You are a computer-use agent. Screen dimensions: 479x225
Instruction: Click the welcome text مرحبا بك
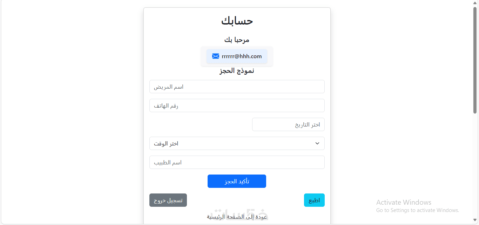click(x=237, y=40)
